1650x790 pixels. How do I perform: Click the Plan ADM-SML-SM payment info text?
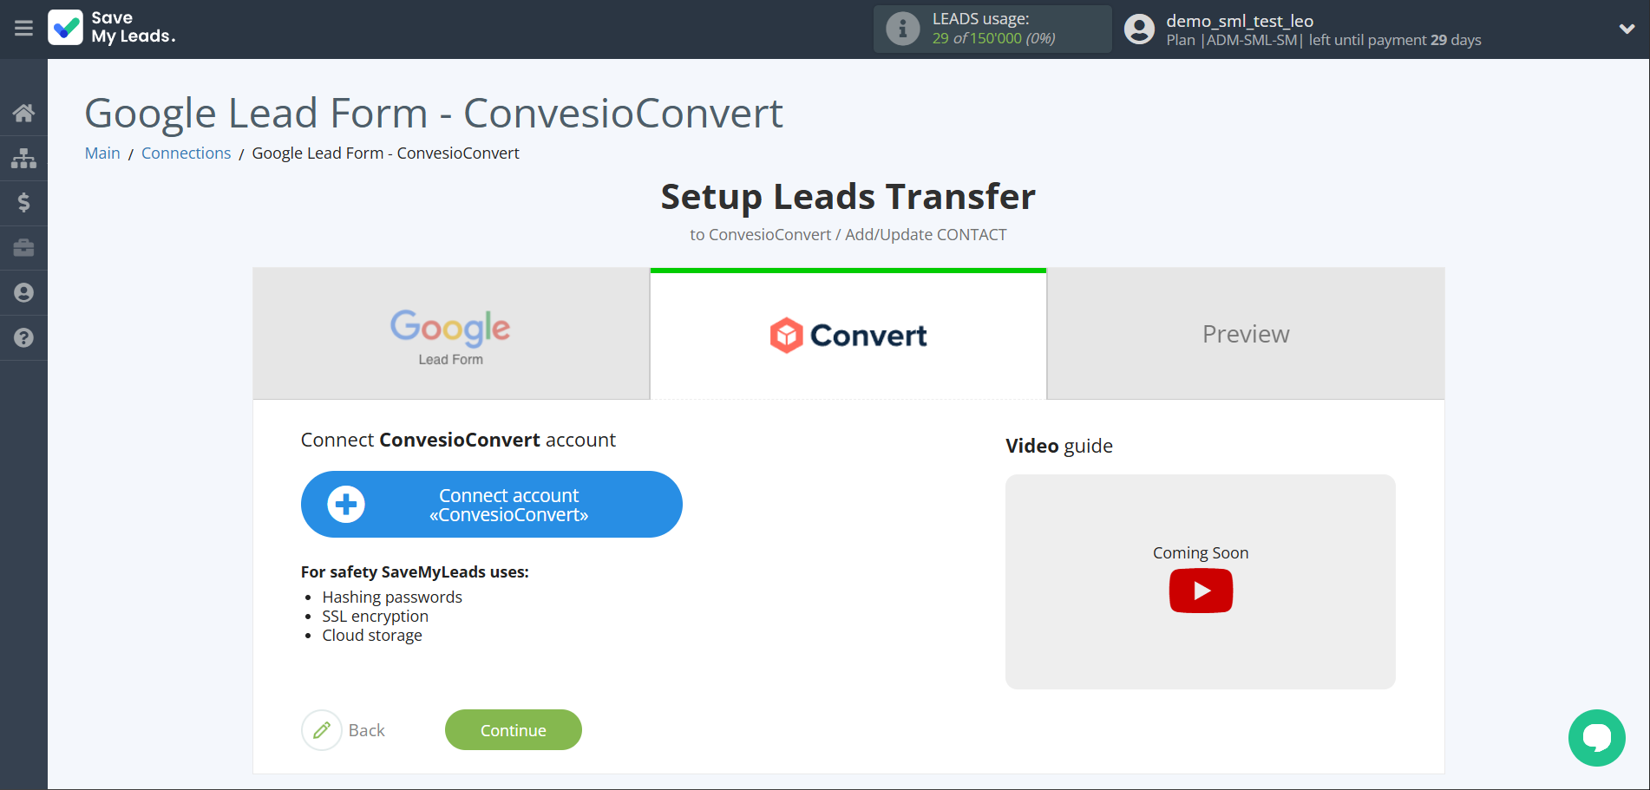[x=1324, y=41]
